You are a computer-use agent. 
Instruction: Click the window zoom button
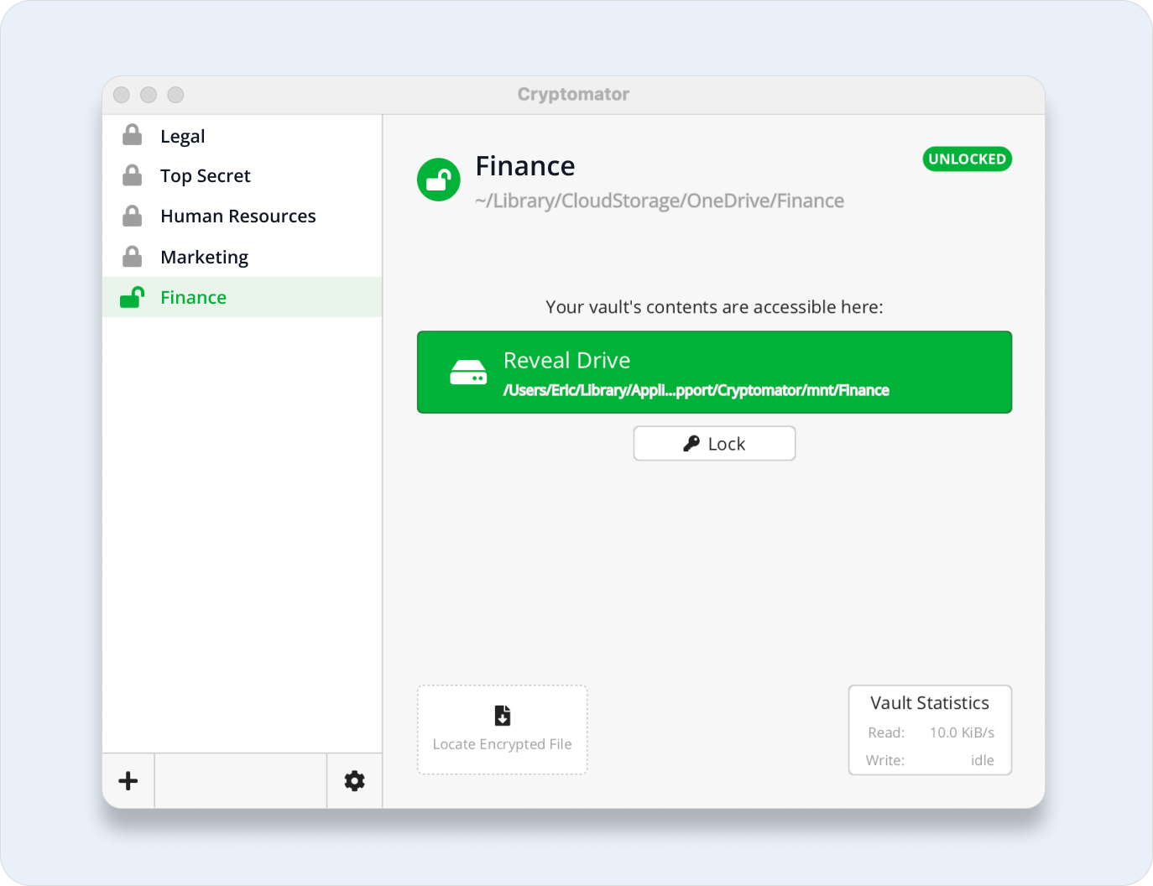point(175,95)
